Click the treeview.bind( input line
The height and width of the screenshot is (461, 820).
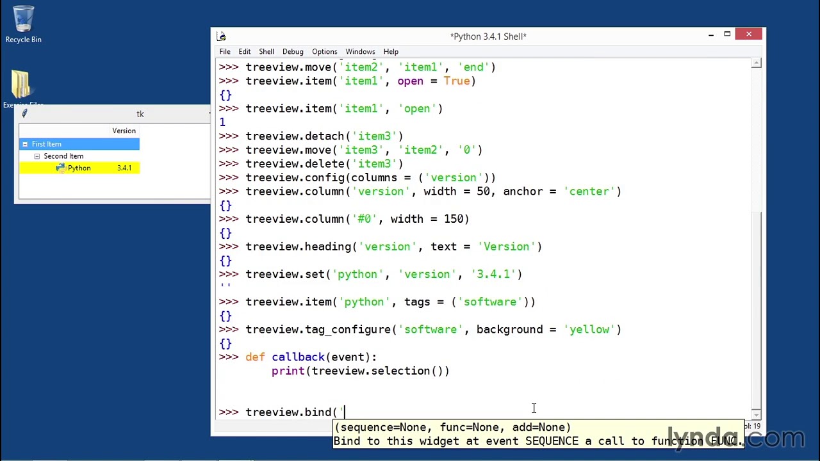pos(282,412)
